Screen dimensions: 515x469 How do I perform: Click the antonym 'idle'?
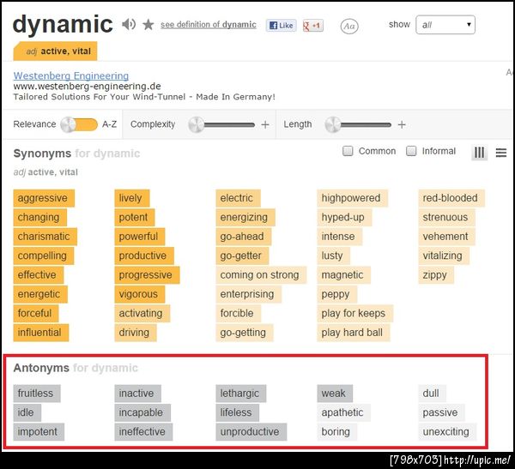pos(27,412)
